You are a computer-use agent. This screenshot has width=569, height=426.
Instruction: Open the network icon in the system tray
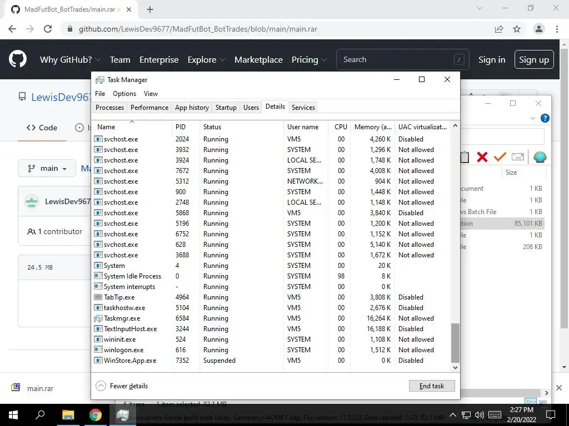point(466,415)
